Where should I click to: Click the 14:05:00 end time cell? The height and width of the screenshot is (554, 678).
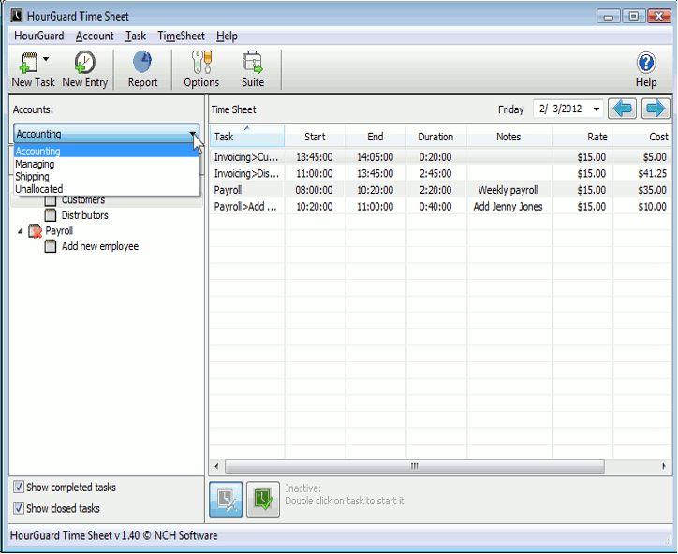(375, 157)
